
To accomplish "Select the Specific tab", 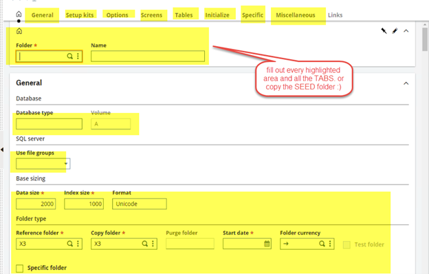I will pos(252,15).
